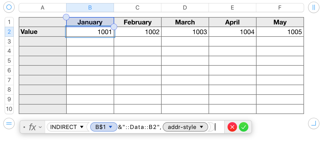Open INDIRECT function dropdown arrow

pyautogui.click(x=81, y=127)
